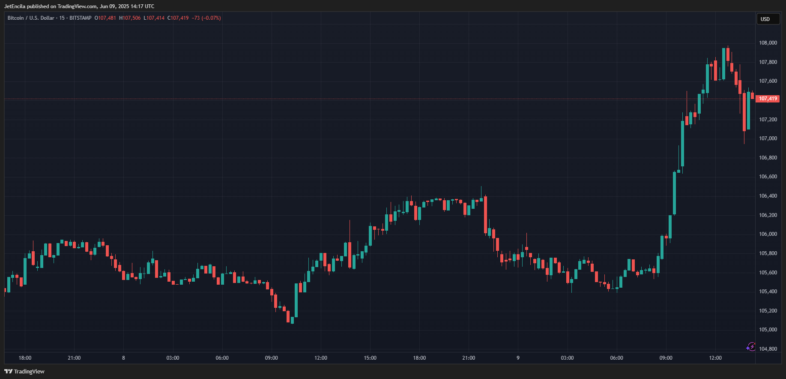Click the red 107,419 current price label
786x379 pixels.
pos(768,99)
